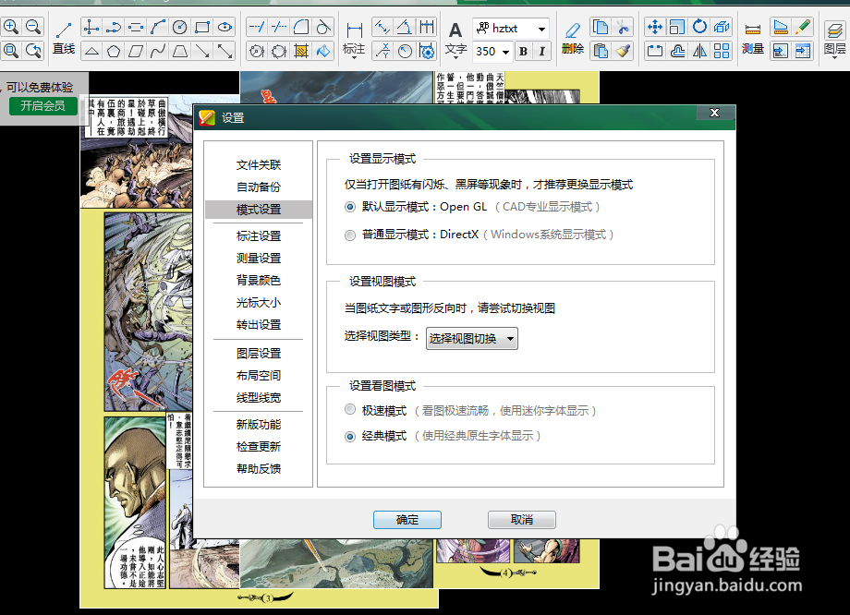Open the 自动备份 settings page

point(259,187)
